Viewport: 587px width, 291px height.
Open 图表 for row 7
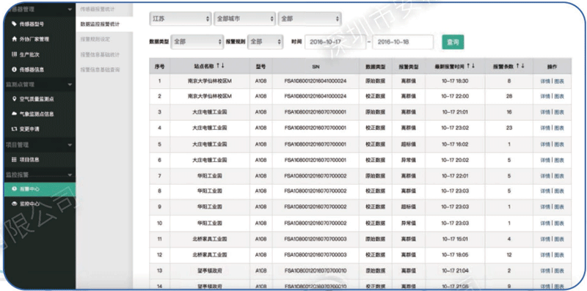tap(559, 176)
